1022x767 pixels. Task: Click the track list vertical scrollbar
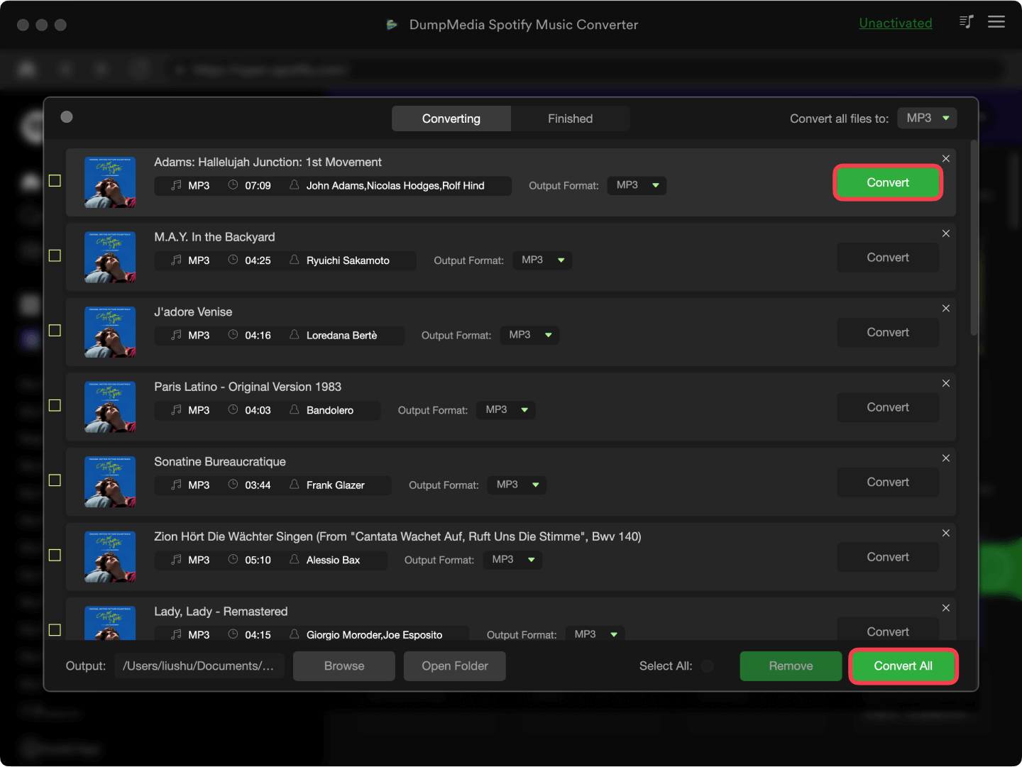(974, 238)
